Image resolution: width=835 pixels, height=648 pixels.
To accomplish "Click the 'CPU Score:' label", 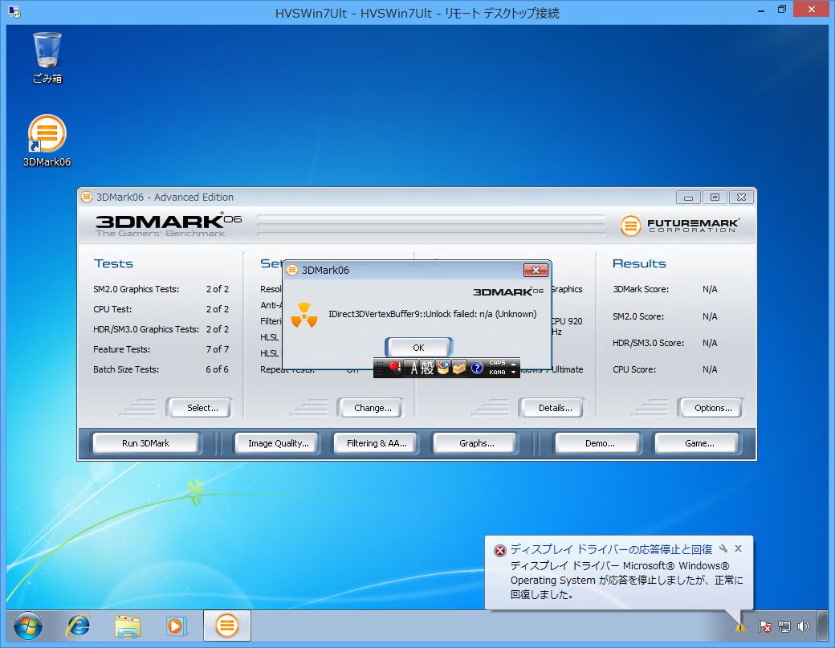I will [x=633, y=369].
